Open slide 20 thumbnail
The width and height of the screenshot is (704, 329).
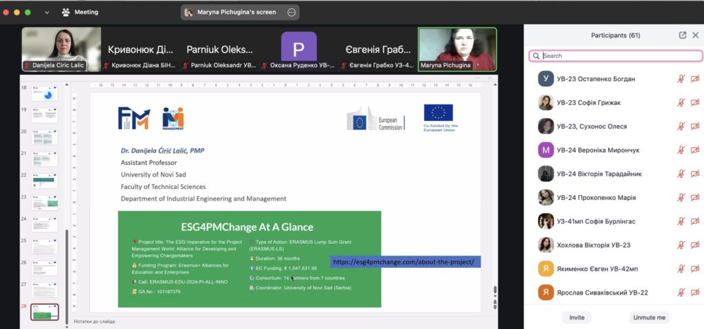(45, 137)
